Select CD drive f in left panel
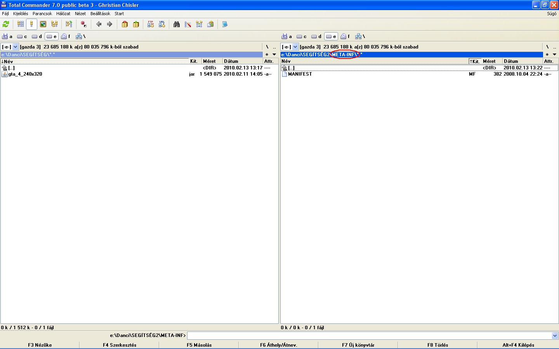Screen dimensions: 559x349 (66, 36)
